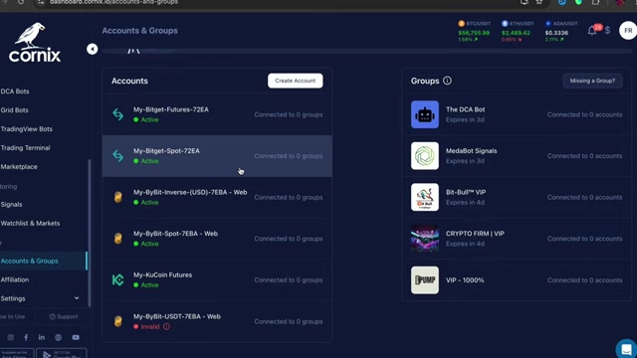637x358 pixels.
Task: Open the live chat bubble
Action: [626, 349]
